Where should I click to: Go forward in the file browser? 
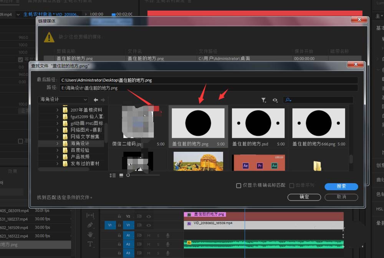tap(103, 100)
